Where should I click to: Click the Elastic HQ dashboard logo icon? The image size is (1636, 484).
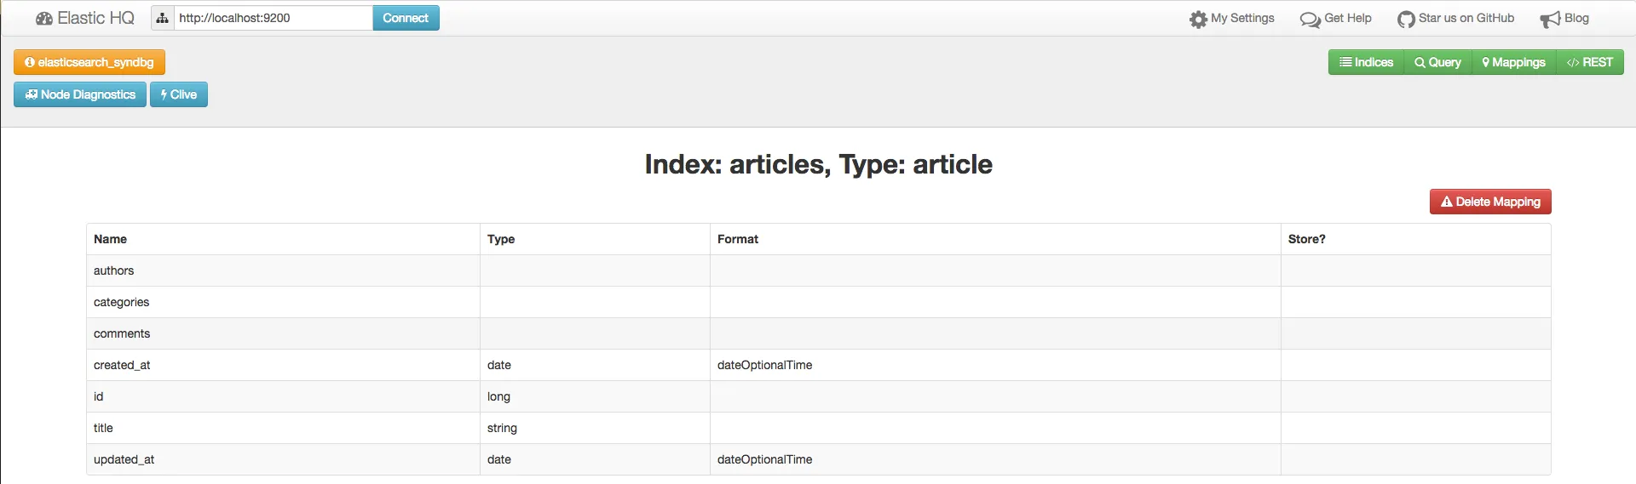click(44, 19)
